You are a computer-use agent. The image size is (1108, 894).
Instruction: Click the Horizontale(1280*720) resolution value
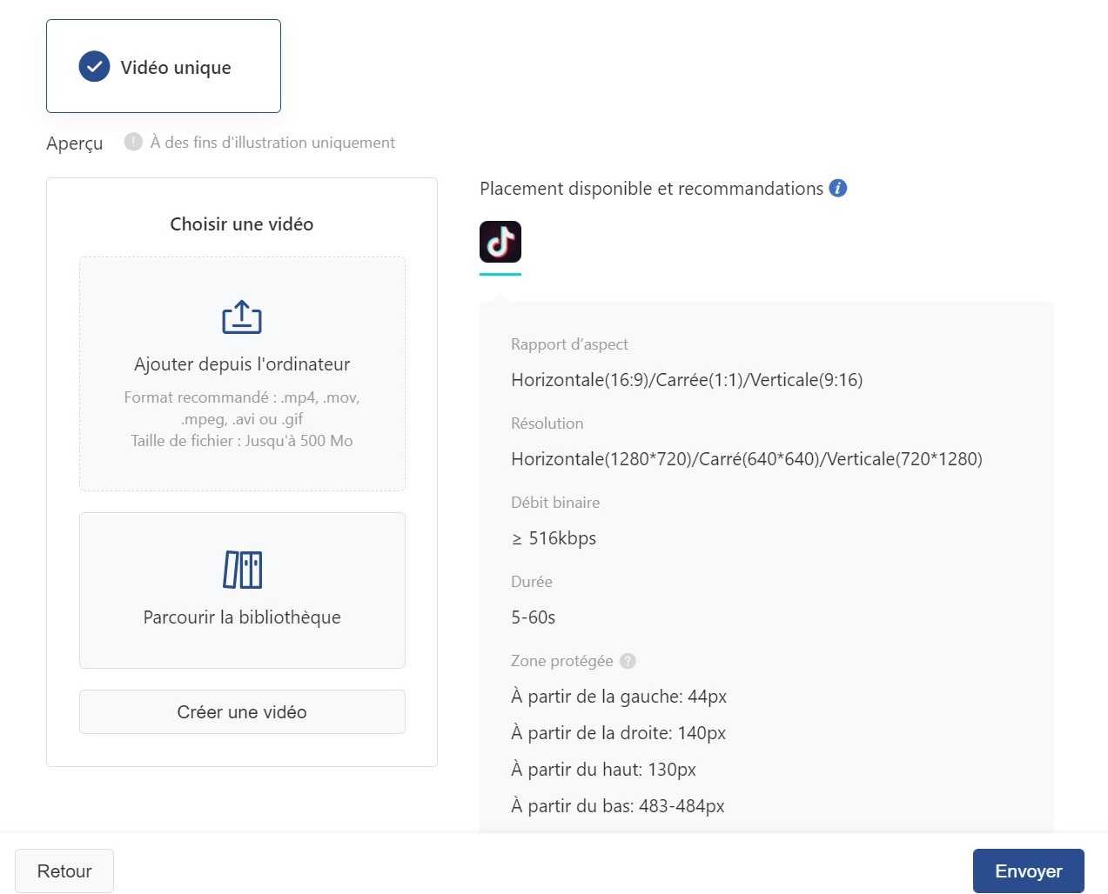(747, 459)
